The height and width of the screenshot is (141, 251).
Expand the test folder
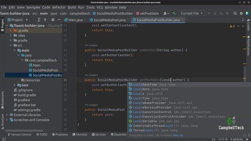[15, 85]
